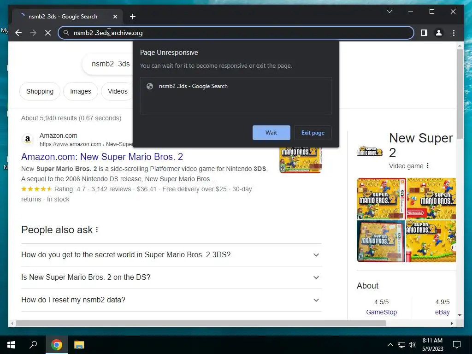Click the vertical scrollbar thumb
This screenshot has width=472, height=354.
[x=460, y=94]
